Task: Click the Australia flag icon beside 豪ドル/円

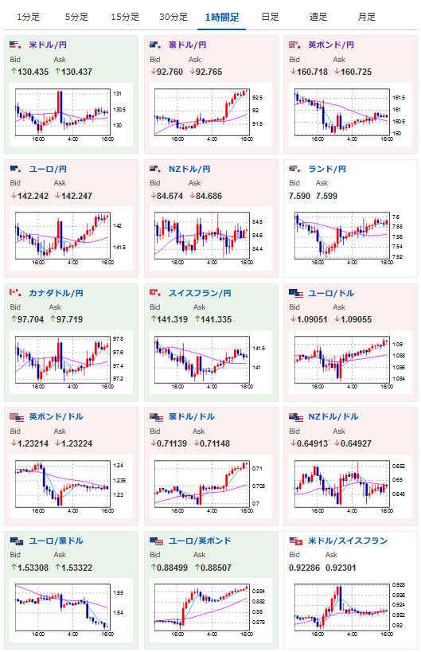Action: (155, 45)
